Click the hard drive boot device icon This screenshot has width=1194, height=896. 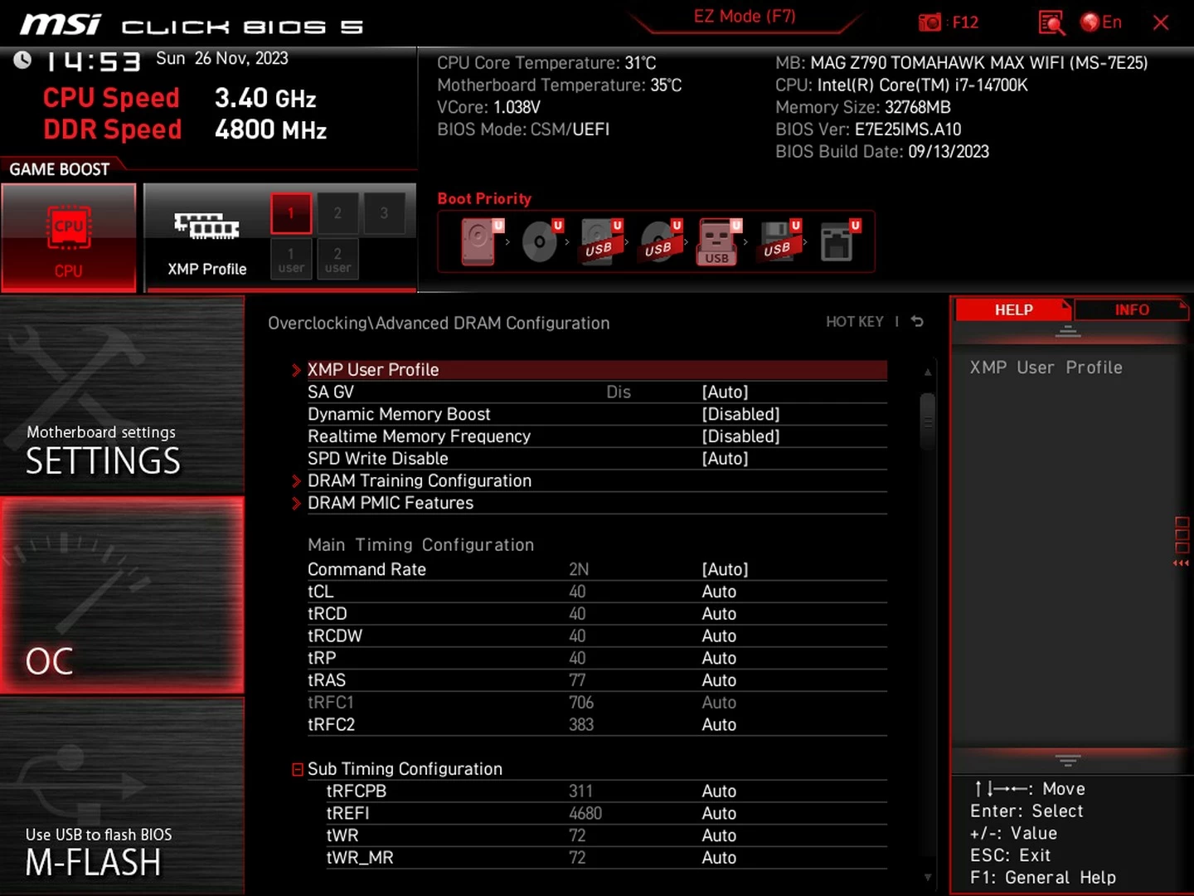[479, 241]
